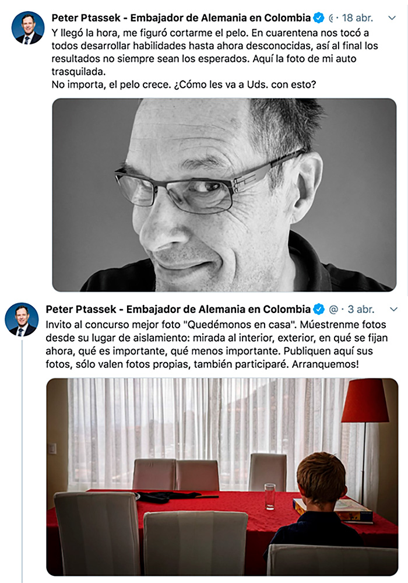Open the 3 abr. timestamp link
This screenshot has height=583, width=408.
coord(361,310)
